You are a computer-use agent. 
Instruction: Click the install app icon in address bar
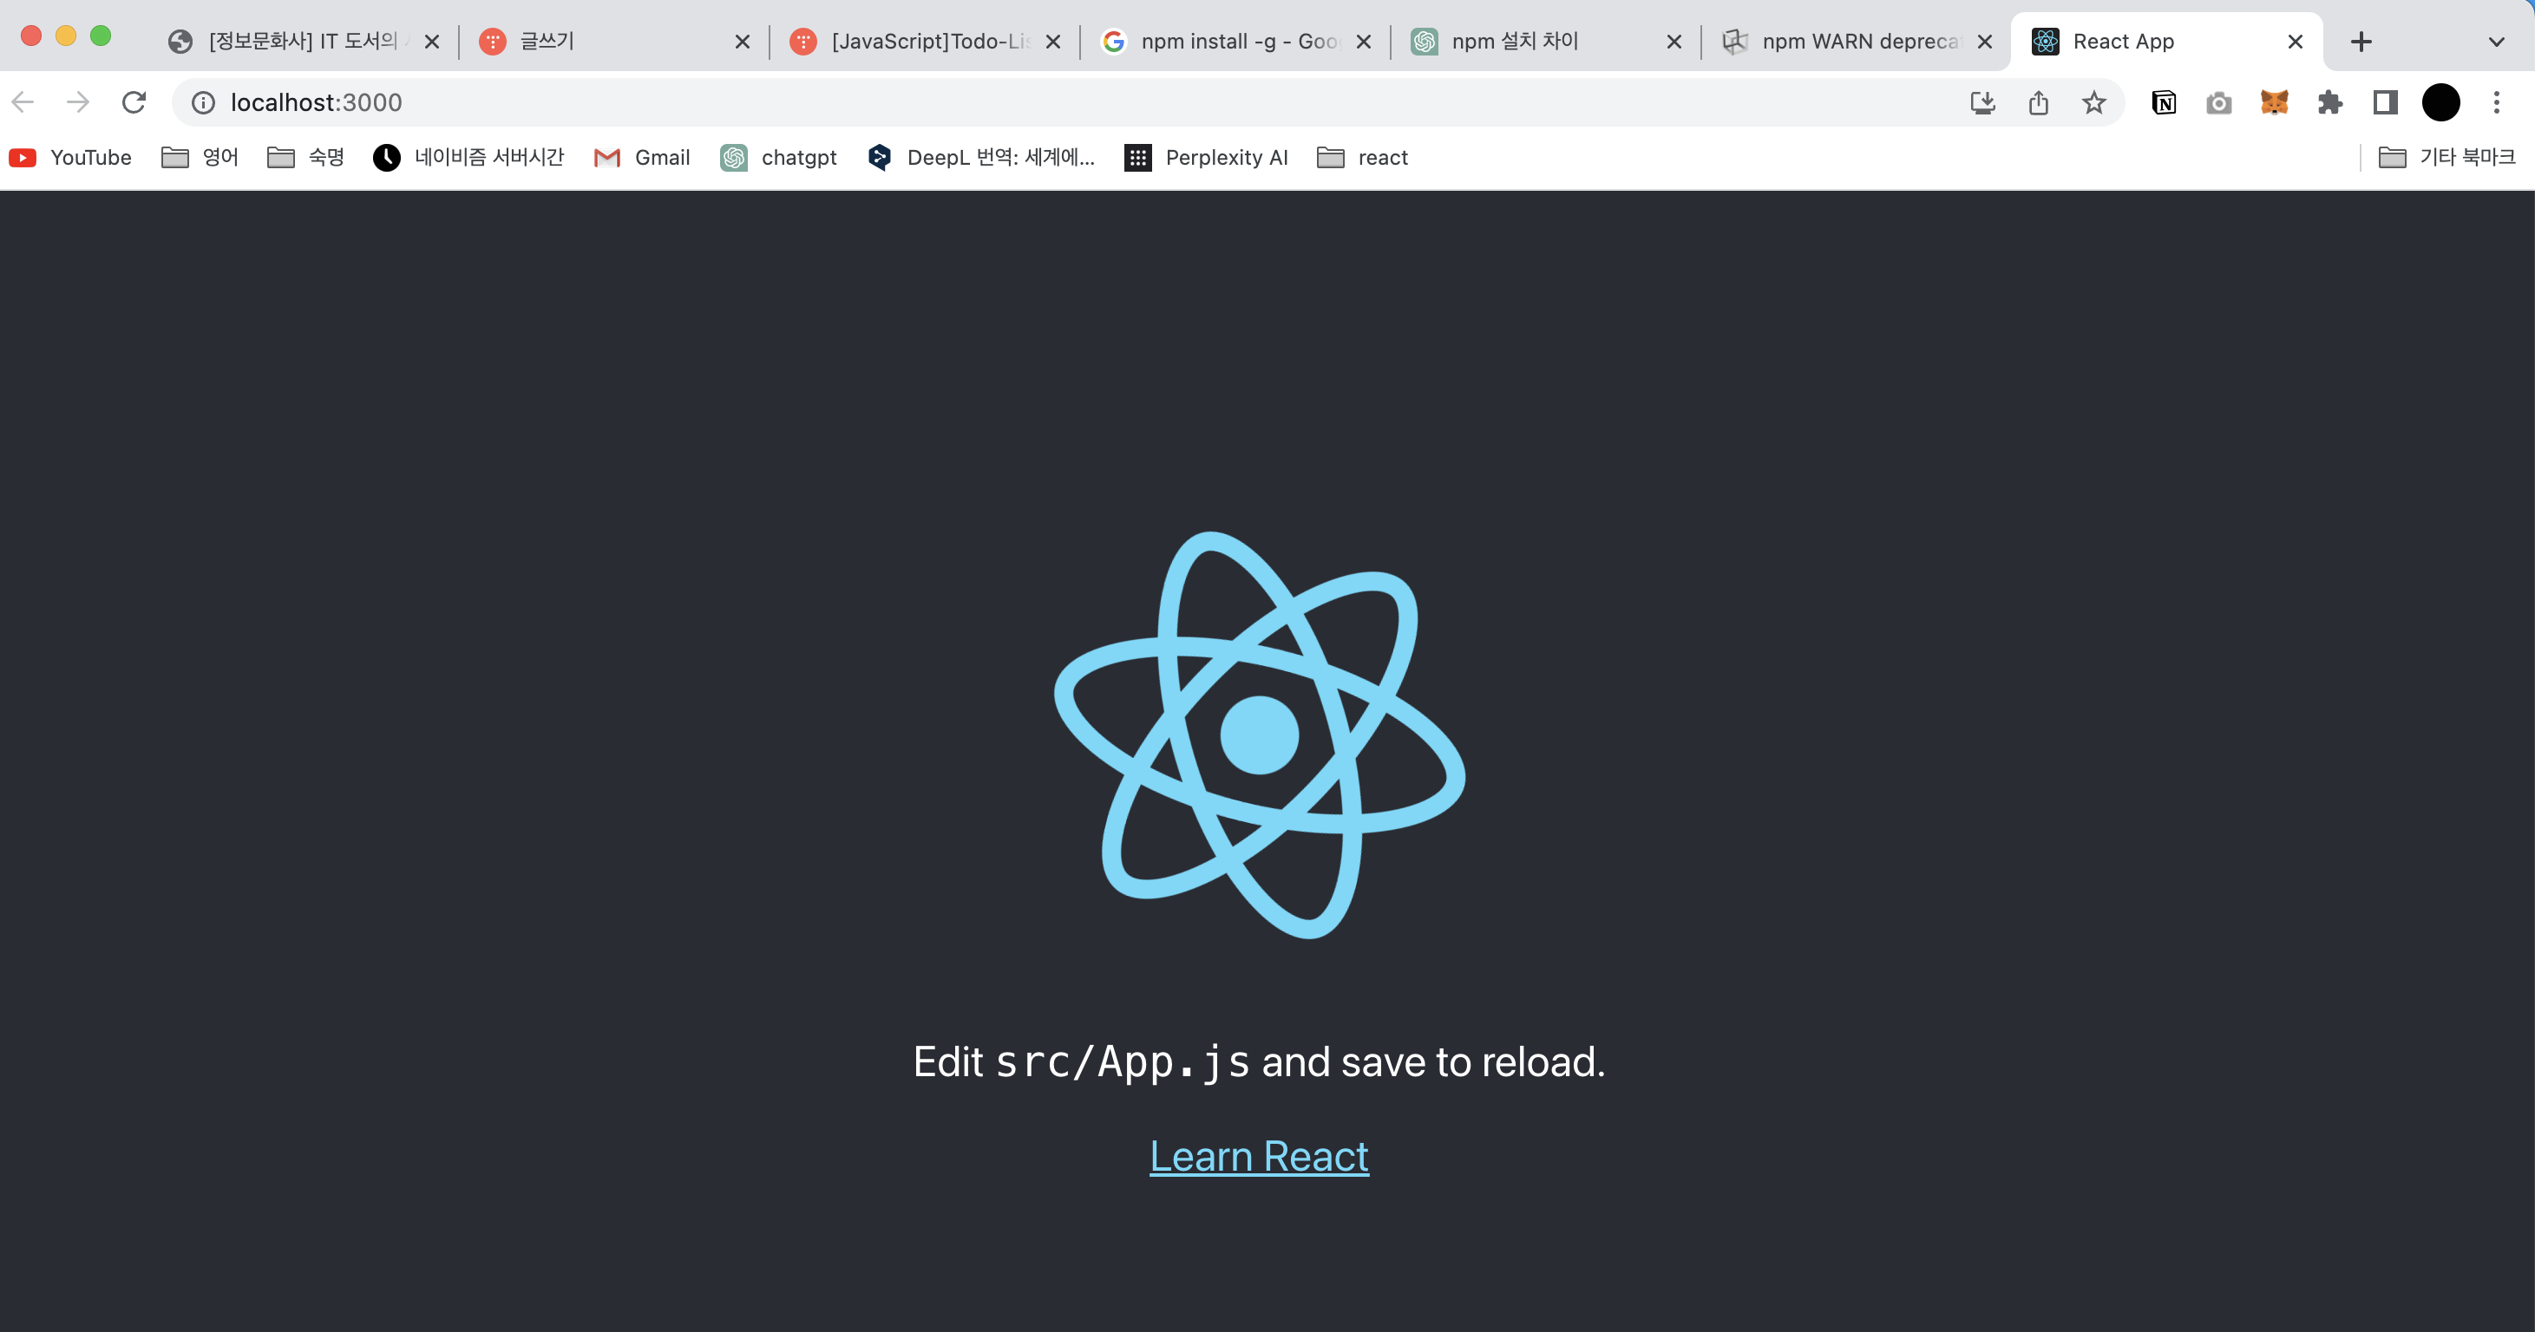1982,102
